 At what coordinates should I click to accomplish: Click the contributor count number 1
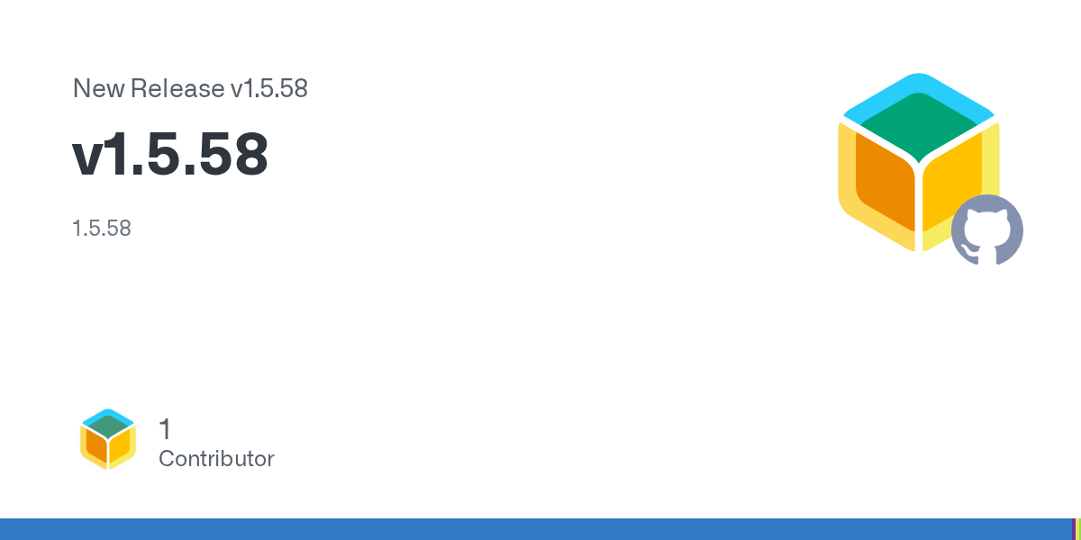tap(165, 429)
